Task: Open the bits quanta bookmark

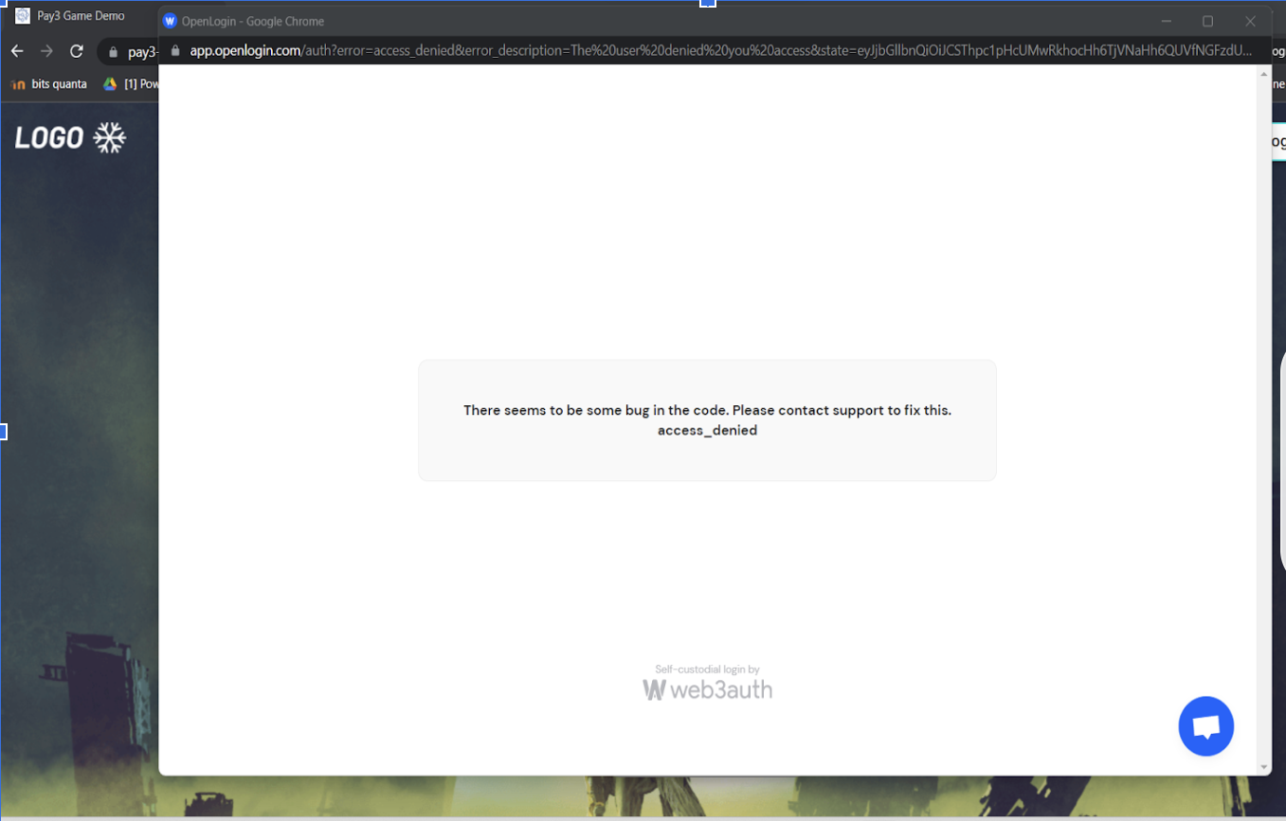Action: [x=57, y=83]
